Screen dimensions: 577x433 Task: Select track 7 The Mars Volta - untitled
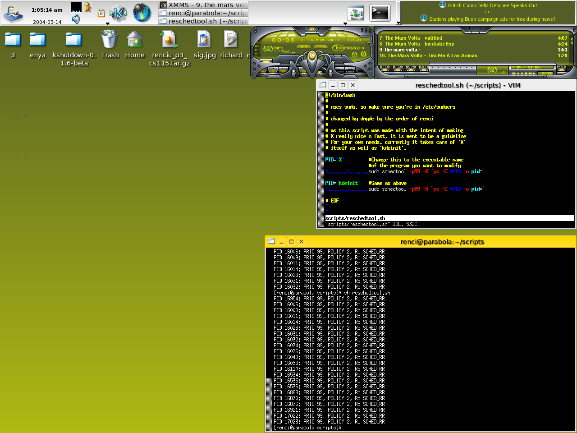point(473,38)
